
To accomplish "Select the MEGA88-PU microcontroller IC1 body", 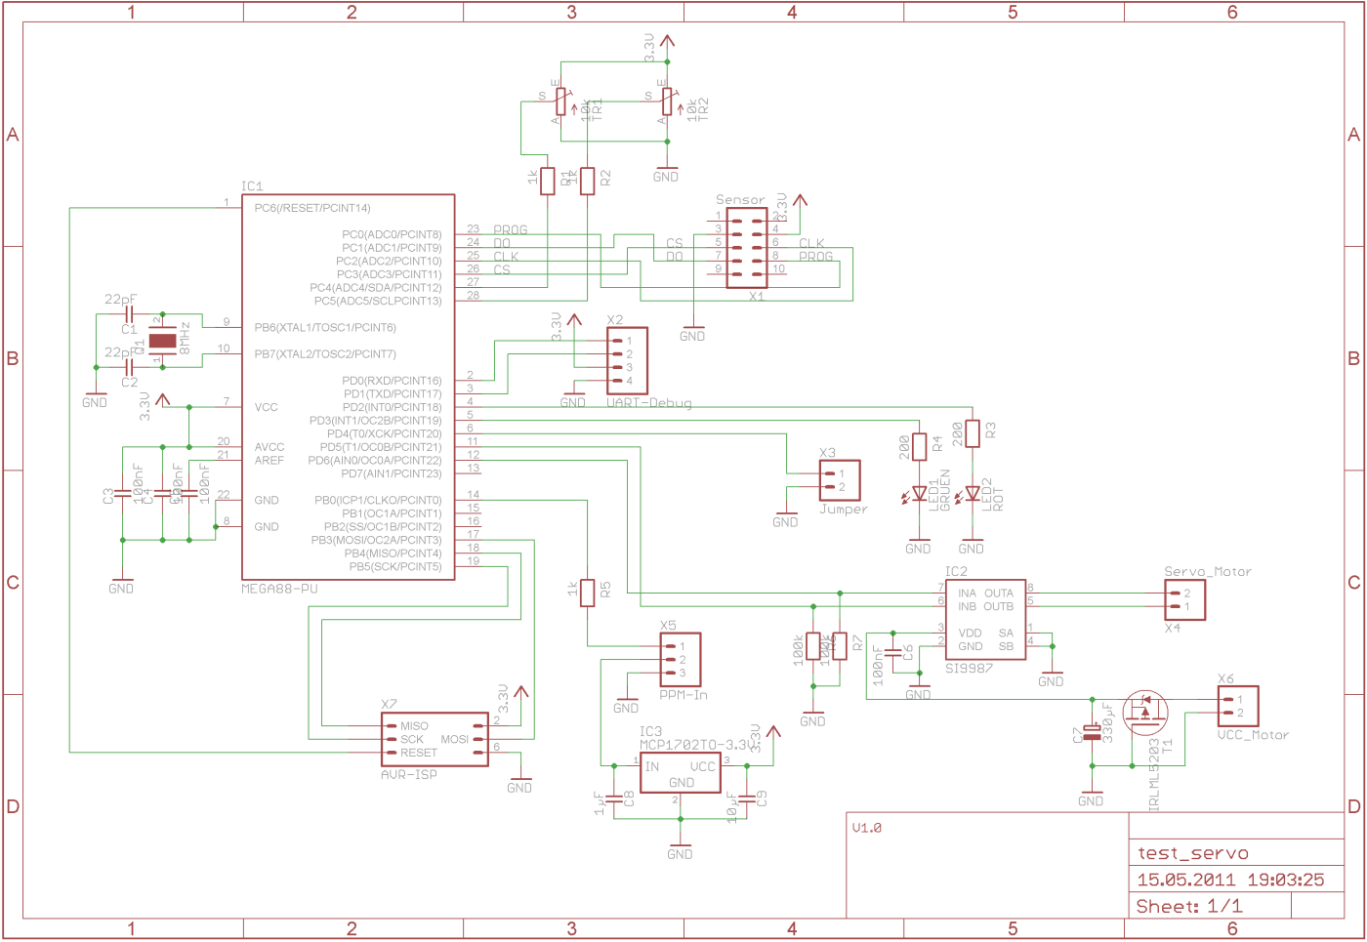I will 349,387.
